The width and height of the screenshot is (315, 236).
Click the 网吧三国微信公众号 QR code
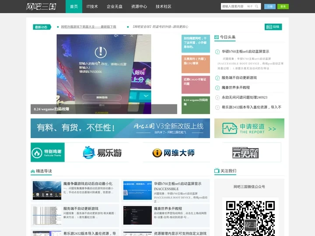[250, 218]
